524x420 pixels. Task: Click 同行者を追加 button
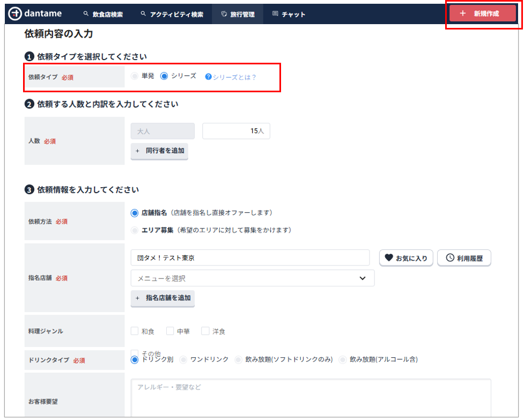159,151
